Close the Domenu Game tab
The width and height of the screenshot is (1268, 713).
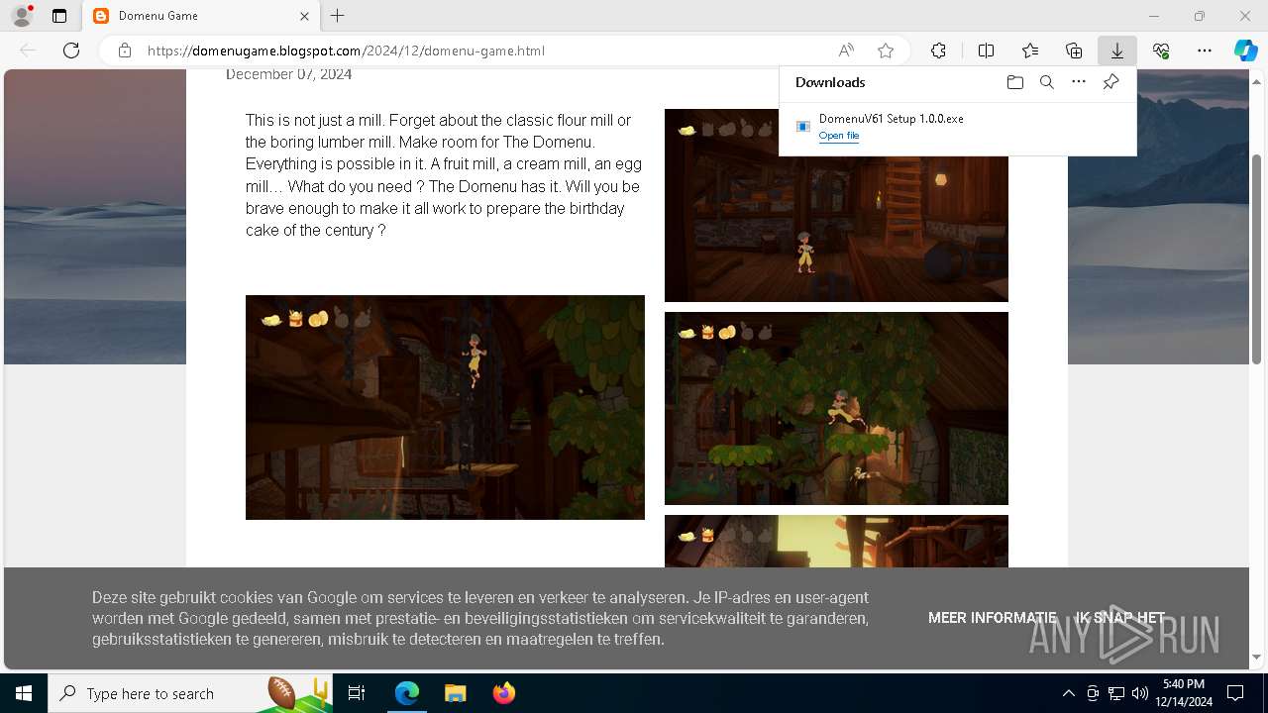[304, 16]
